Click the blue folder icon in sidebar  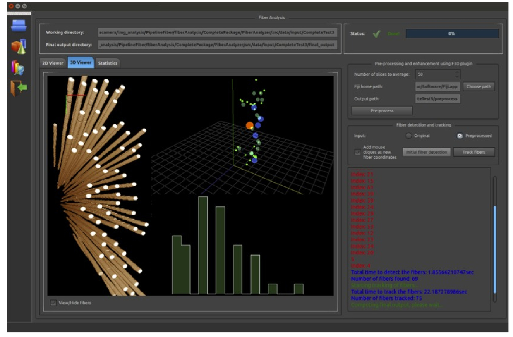click(19, 26)
